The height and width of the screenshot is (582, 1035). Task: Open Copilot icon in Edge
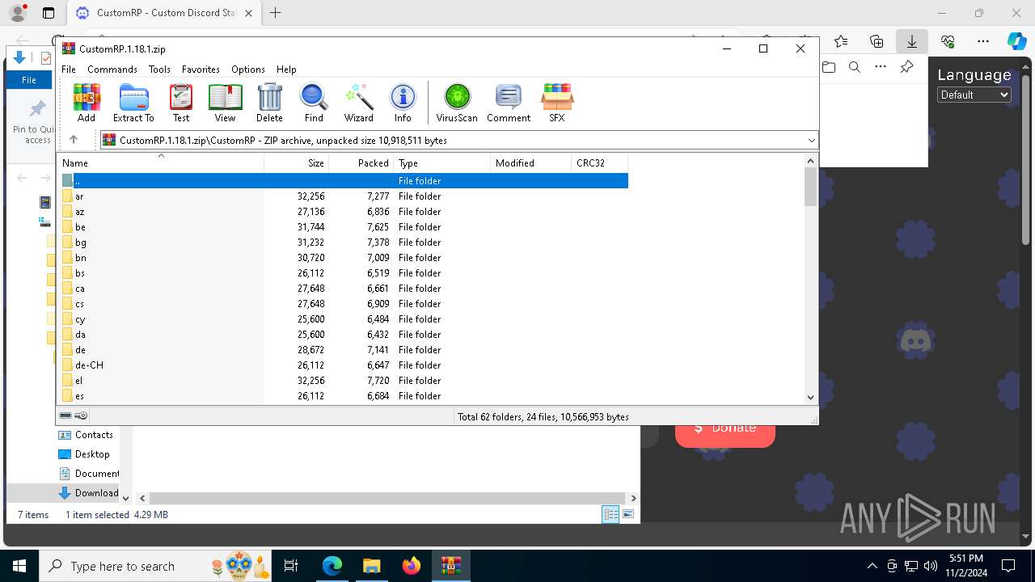pyautogui.click(x=1016, y=41)
